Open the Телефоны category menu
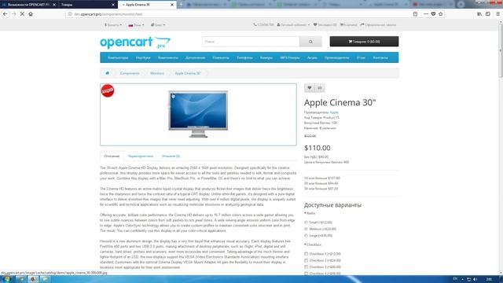503x283 pixels. (244, 57)
